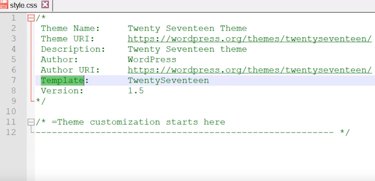
Task: Open the Author URI wordpress.org link
Action: (250, 70)
